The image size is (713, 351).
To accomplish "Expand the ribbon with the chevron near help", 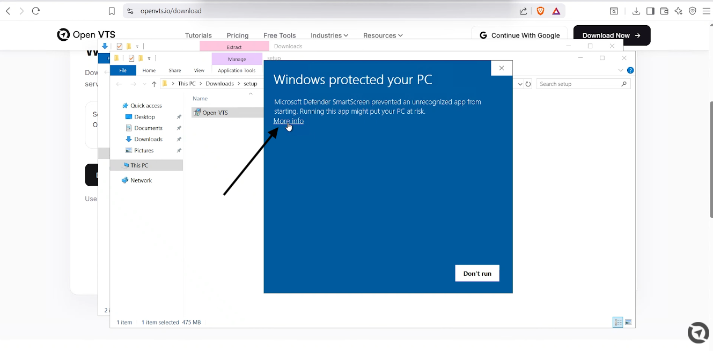I will tap(621, 70).
